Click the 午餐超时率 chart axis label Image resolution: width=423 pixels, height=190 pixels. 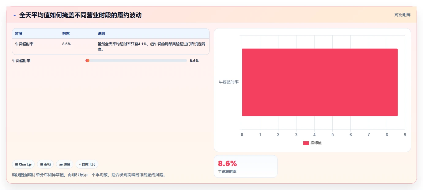point(228,82)
